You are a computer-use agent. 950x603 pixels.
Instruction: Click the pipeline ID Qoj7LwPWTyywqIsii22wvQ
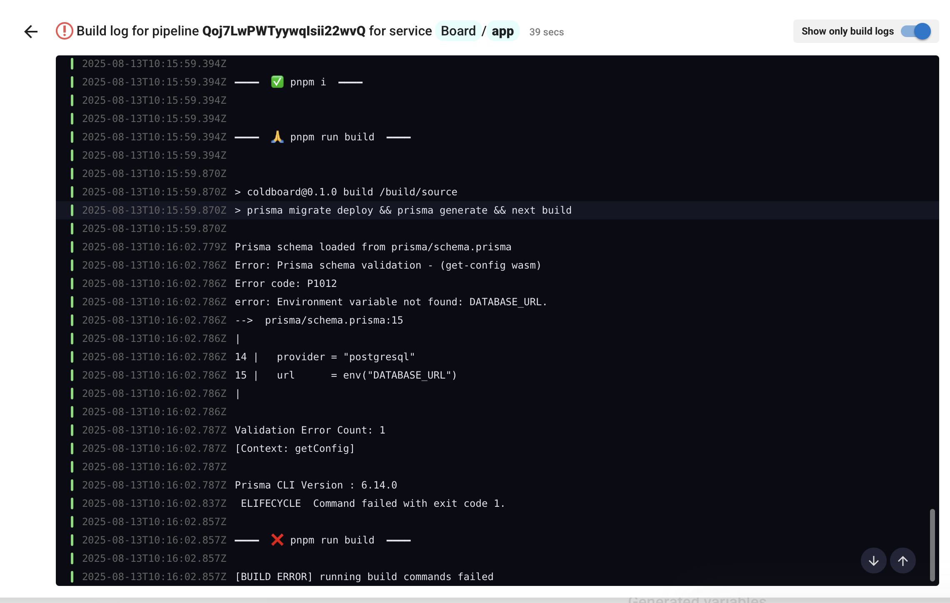tap(284, 31)
